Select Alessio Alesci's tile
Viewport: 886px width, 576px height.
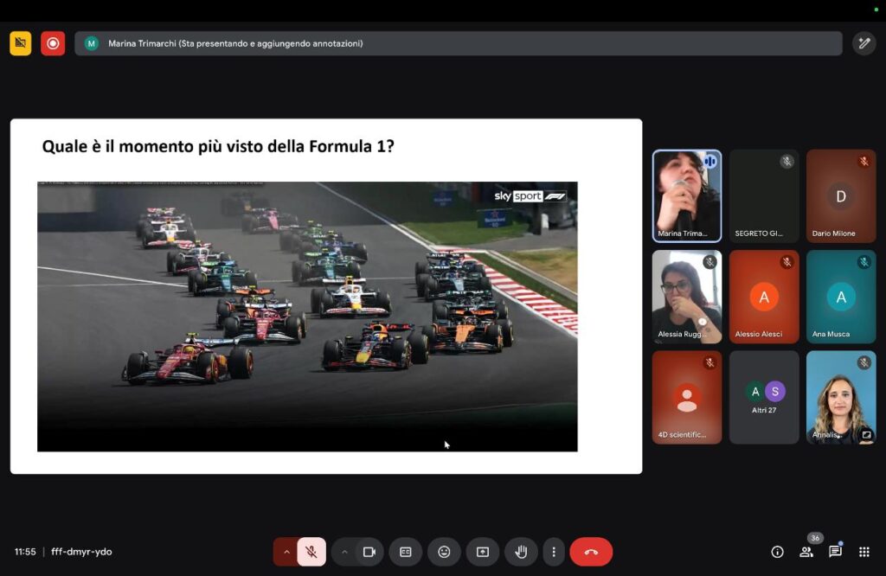[x=764, y=297]
